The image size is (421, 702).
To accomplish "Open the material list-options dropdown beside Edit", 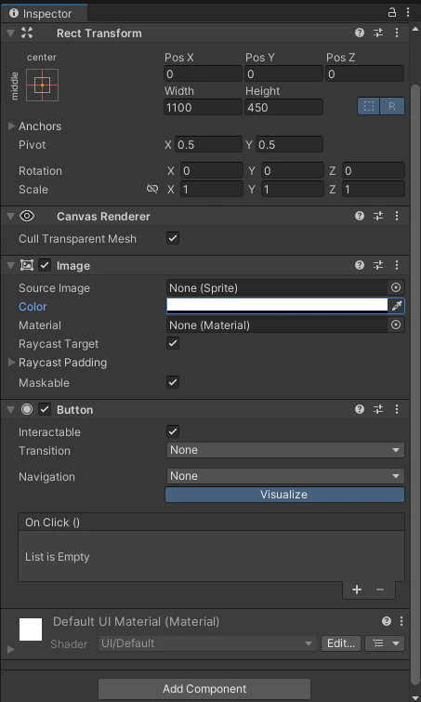I will 385,643.
